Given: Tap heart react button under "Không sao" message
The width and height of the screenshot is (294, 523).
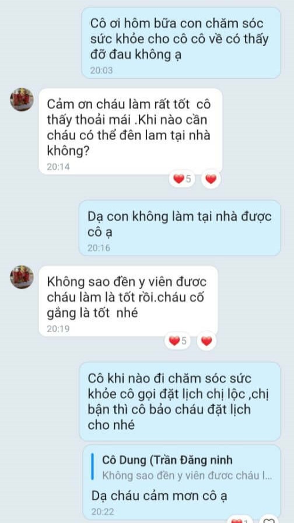Looking at the screenshot, I should coord(206,341).
